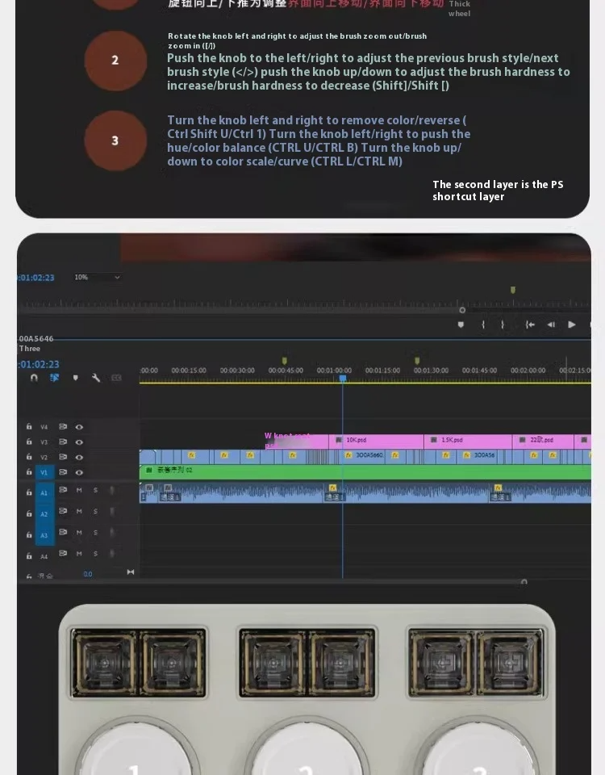Click voice-over record mic on A2
The width and height of the screenshot is (605, 775).
coord(112,511)
